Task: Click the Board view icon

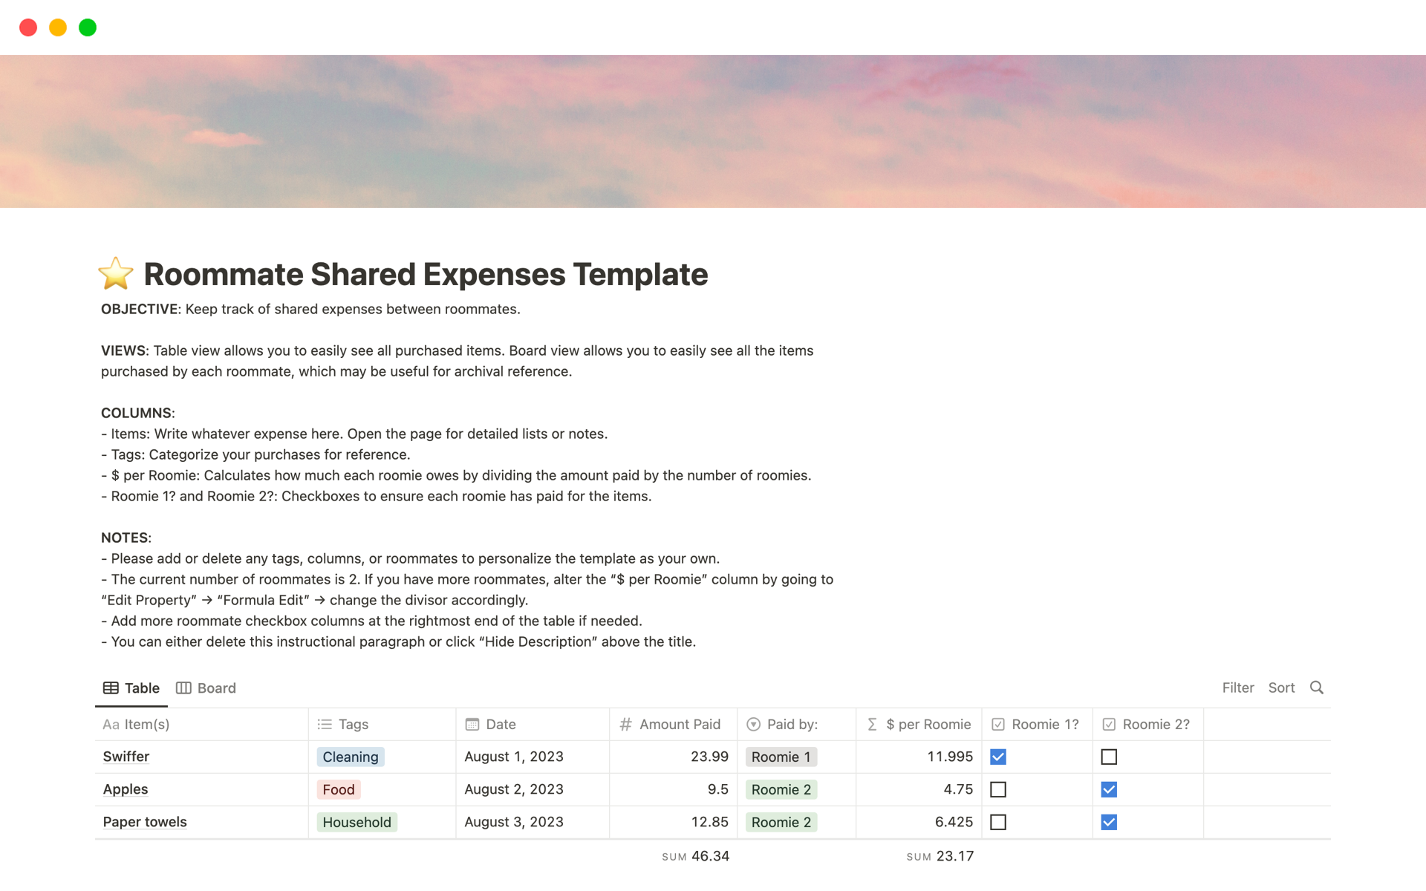Action: pyautogui.click(x=183, y=688)
